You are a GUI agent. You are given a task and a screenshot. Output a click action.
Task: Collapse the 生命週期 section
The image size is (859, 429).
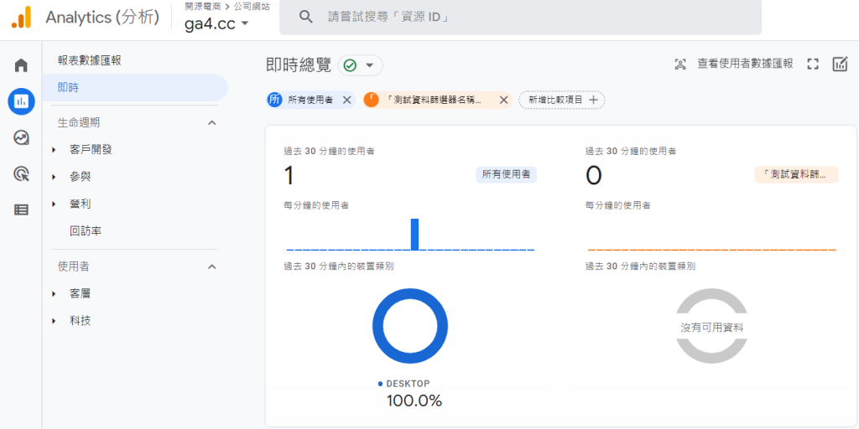212,123
